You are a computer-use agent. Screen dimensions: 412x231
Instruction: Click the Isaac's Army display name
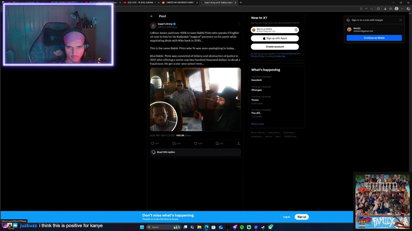165,24
